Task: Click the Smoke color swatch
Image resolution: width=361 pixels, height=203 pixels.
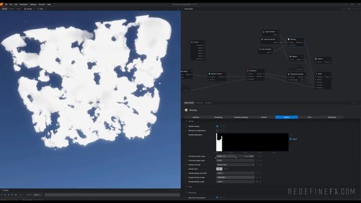Action: click(219, 169)
